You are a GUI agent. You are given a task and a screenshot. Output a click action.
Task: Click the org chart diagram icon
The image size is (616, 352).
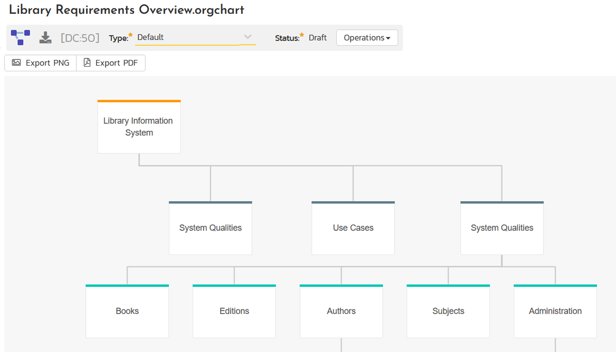(x=21, y=37)
